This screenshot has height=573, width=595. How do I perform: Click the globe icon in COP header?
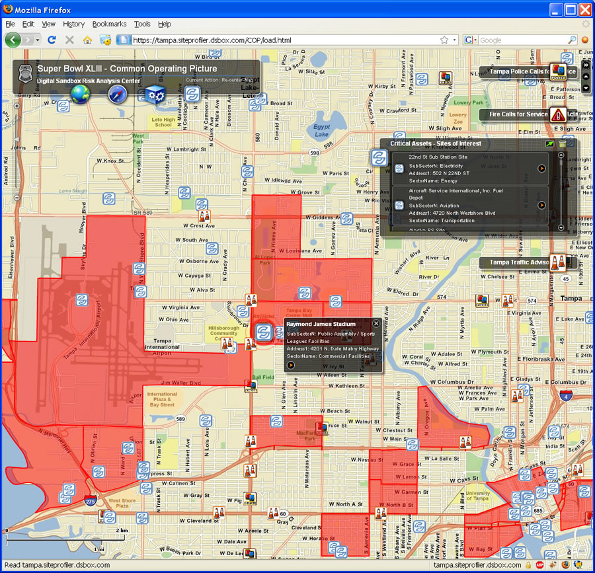(x=80, y=95)
